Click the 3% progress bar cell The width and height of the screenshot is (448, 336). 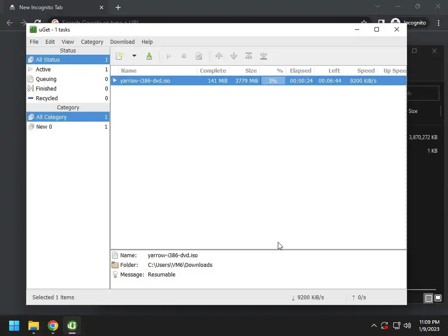(x=273, y=80)
